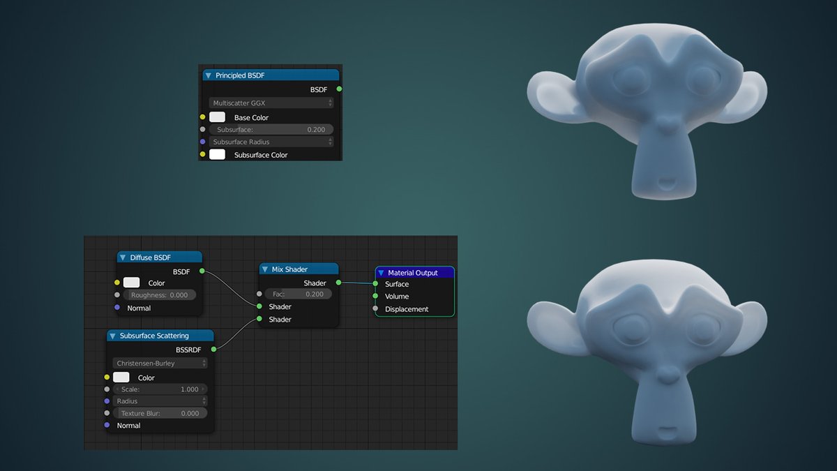Adjust the Scale 1.000 slider
Image resolution: width=837 pixels, height=471 pixels.
pos(160,389)
